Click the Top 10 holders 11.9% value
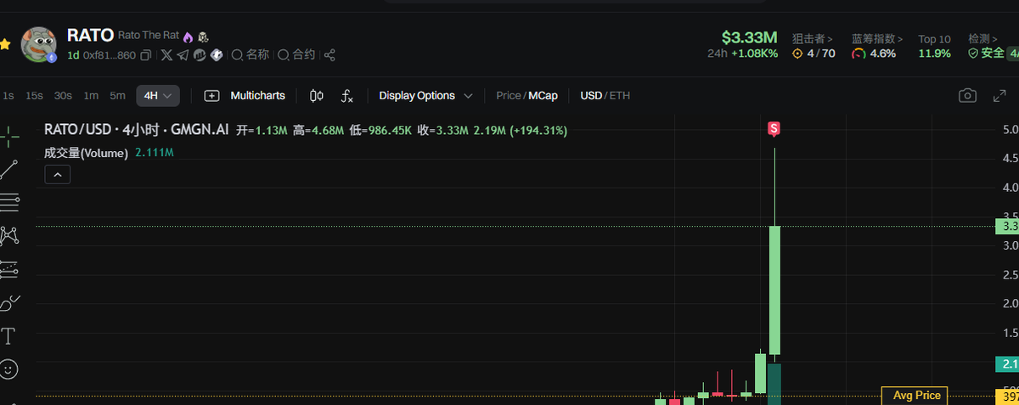Image resolution: width=1019 pixels, height=405 pixels. pos(934,53)
